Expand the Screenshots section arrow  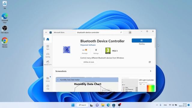tap(151, 71)
